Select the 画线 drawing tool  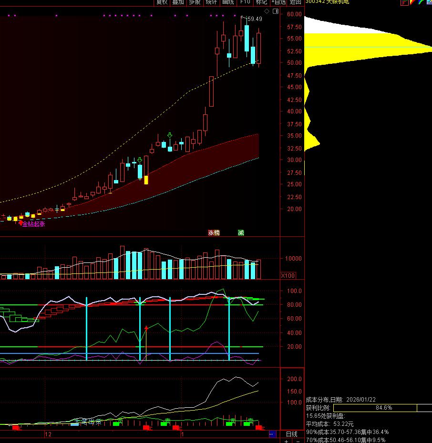(228, 2)
